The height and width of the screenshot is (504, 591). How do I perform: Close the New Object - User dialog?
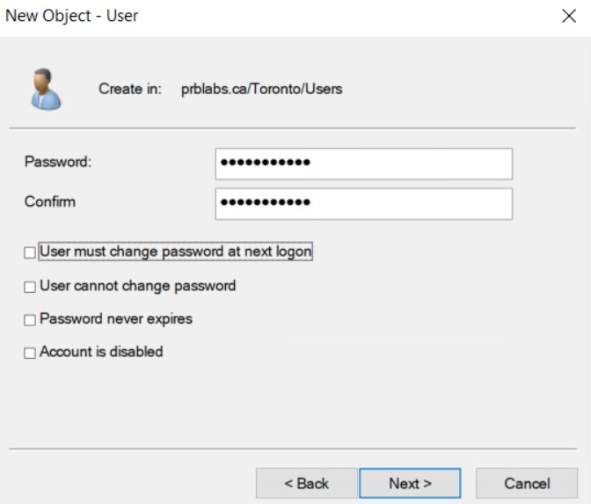(x=568, y=16)
